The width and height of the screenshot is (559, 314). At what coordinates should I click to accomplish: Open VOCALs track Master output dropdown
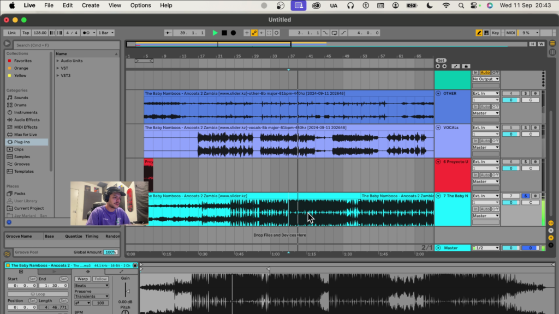pos(485,147)
